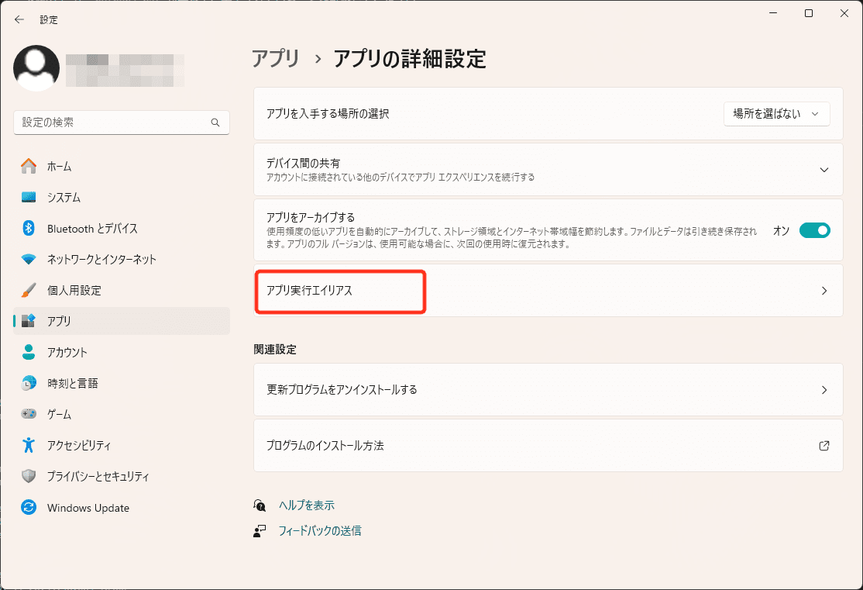
Task: Click inside the 設定の検索 search field
Action: click(x=121, y=122)
